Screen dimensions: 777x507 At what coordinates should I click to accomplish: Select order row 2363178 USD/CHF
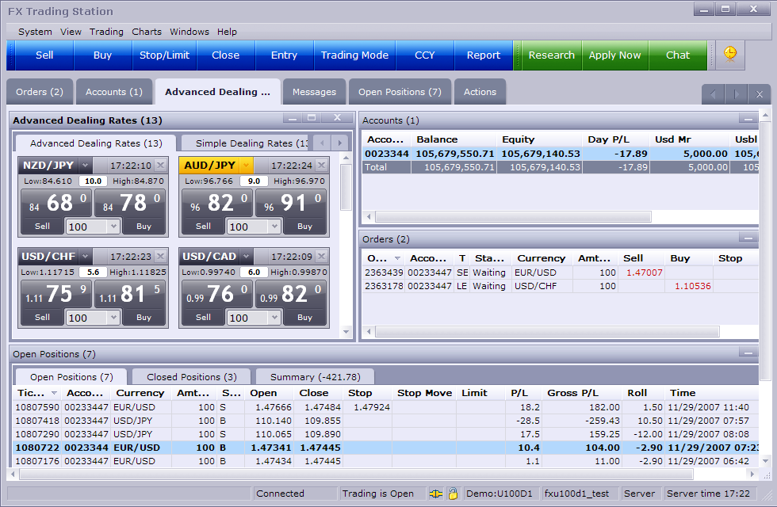(561, 286)
